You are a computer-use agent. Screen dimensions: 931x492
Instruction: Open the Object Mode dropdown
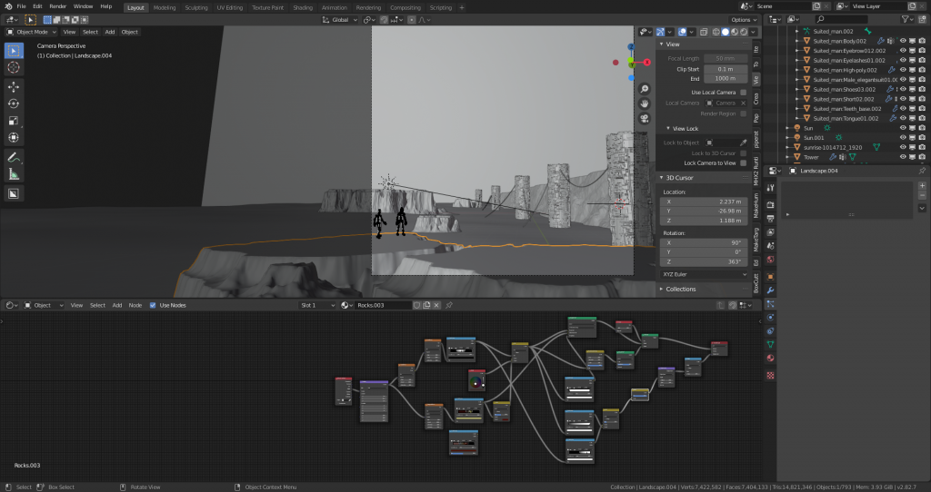coord(32,32)
